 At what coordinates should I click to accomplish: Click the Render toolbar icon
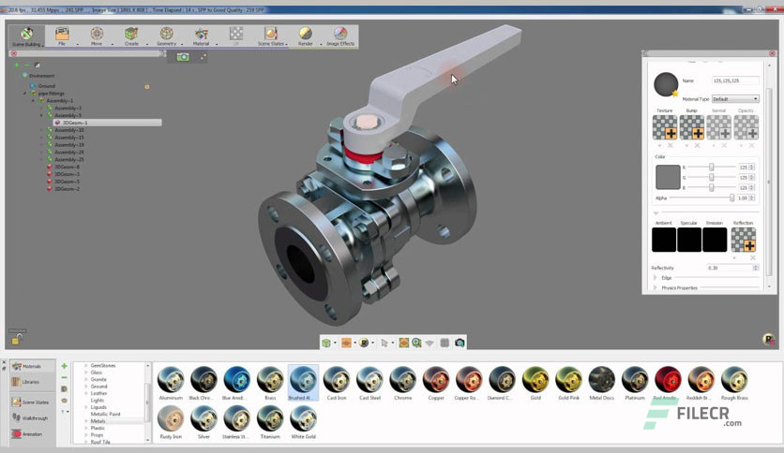pyautogui.click(x=305, y=36)
